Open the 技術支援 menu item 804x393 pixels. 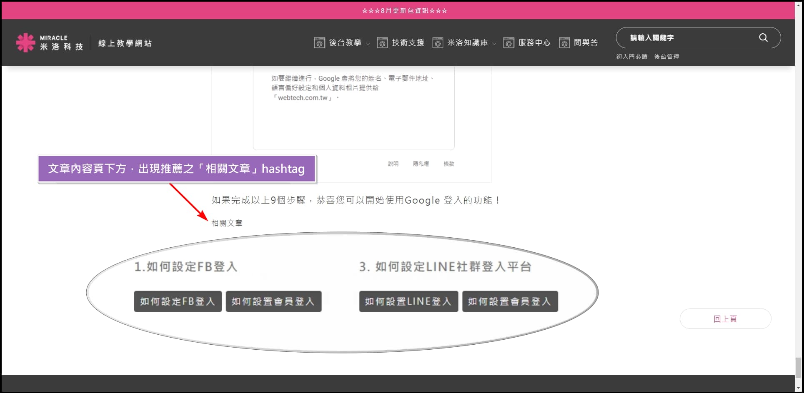click(408, 42)
